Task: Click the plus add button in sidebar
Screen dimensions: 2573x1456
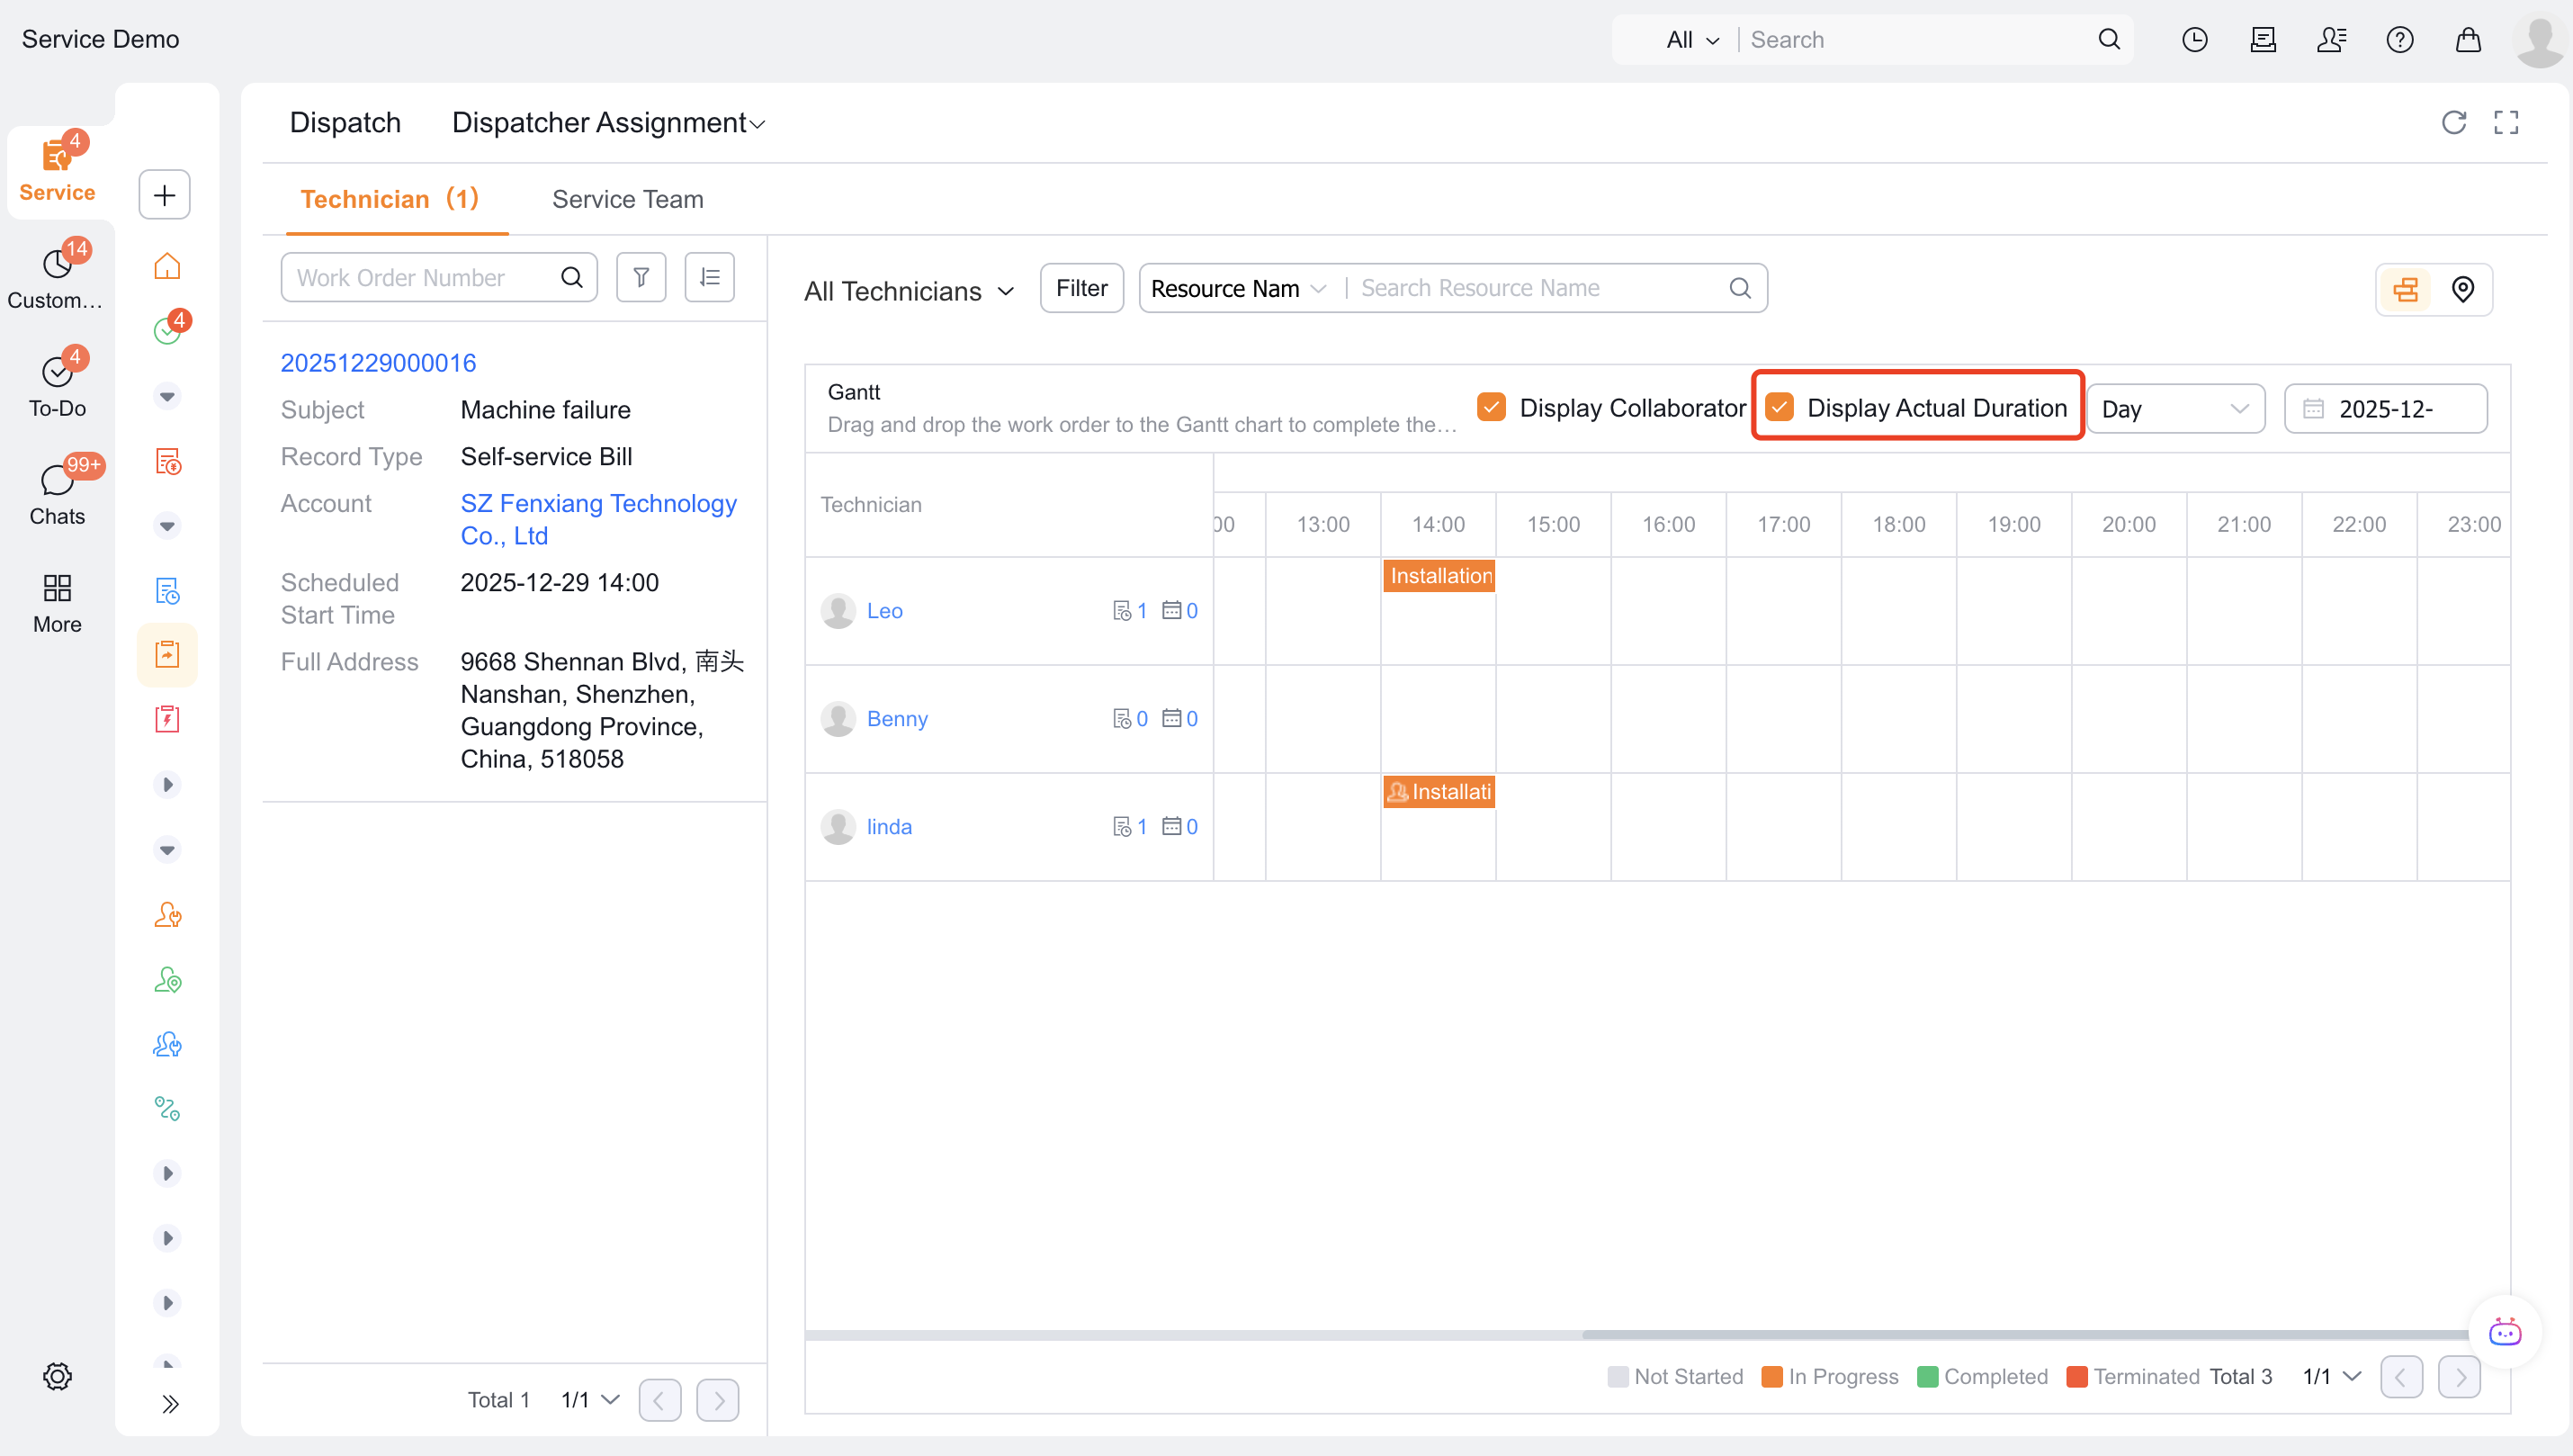Action: [165, 194]
